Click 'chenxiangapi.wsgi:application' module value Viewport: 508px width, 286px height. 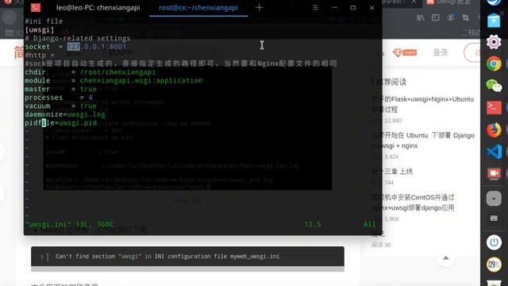(x=141, y=80)
